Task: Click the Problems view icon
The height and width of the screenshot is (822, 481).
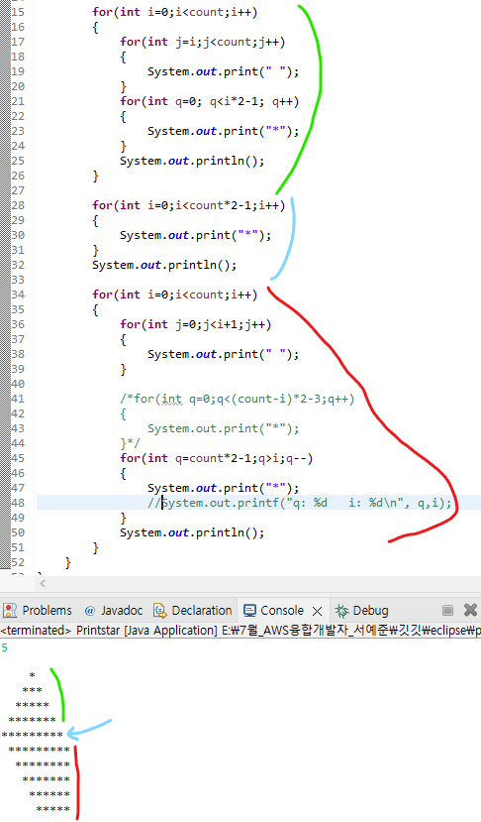Action: 10,610
